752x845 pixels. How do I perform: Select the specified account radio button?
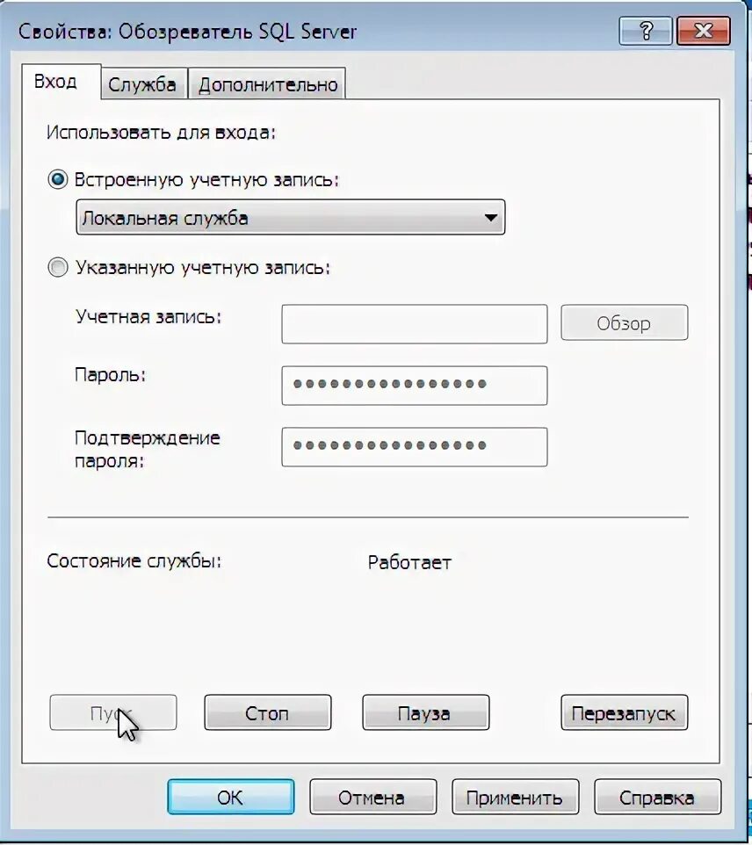tap(58, 267)
